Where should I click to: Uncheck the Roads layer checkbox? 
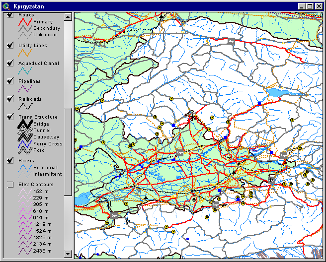point(10,15)
